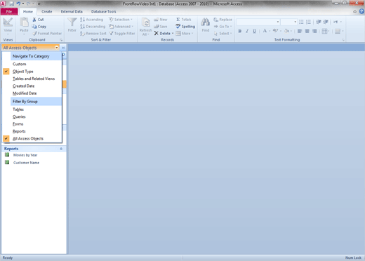The image size is (365, 261).
Task: Click the bulleted list icon
Action: pos(301,22)
